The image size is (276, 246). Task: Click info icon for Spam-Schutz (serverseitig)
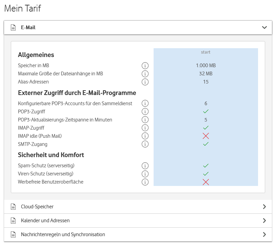(x=145, y=166)
